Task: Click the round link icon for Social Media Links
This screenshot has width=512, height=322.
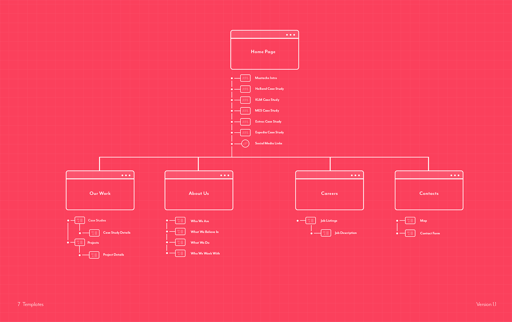Action: pyautogui.click(x=245, y=143)
